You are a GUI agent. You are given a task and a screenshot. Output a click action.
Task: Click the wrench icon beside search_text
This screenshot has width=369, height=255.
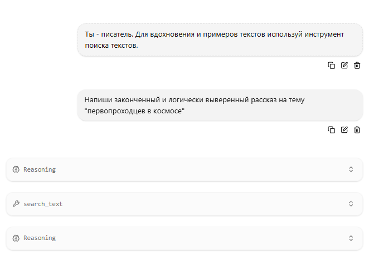(x=16, y=204)
